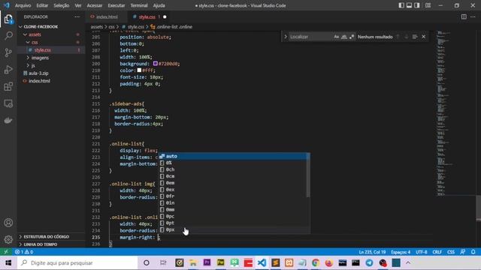481x270 pixels.
Task: Click the Explorer more actions ellipsis
Action: pos(77,16)
